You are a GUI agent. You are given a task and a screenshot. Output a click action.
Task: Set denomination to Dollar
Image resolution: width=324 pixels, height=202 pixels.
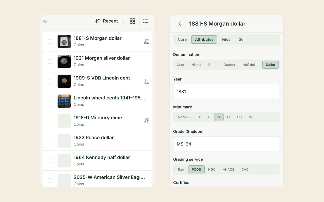tap(271, 65)
